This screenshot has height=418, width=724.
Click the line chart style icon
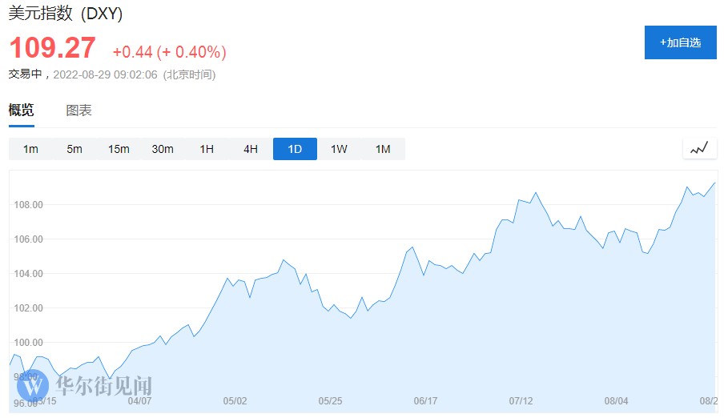pyautogui.click(x=699, y=148)
